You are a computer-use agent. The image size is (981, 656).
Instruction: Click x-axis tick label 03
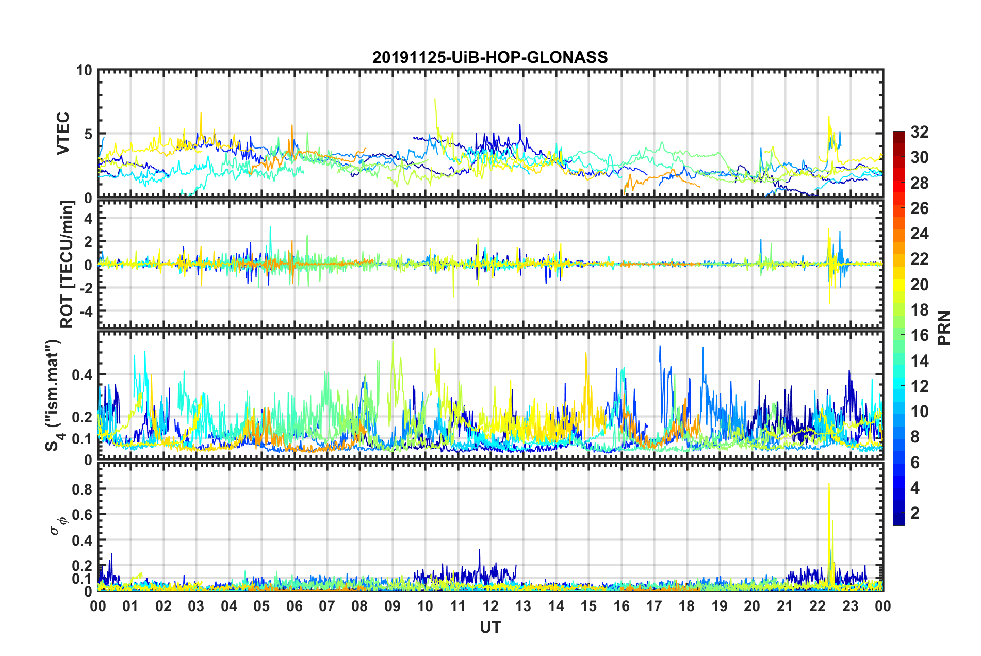pos(196,606)
